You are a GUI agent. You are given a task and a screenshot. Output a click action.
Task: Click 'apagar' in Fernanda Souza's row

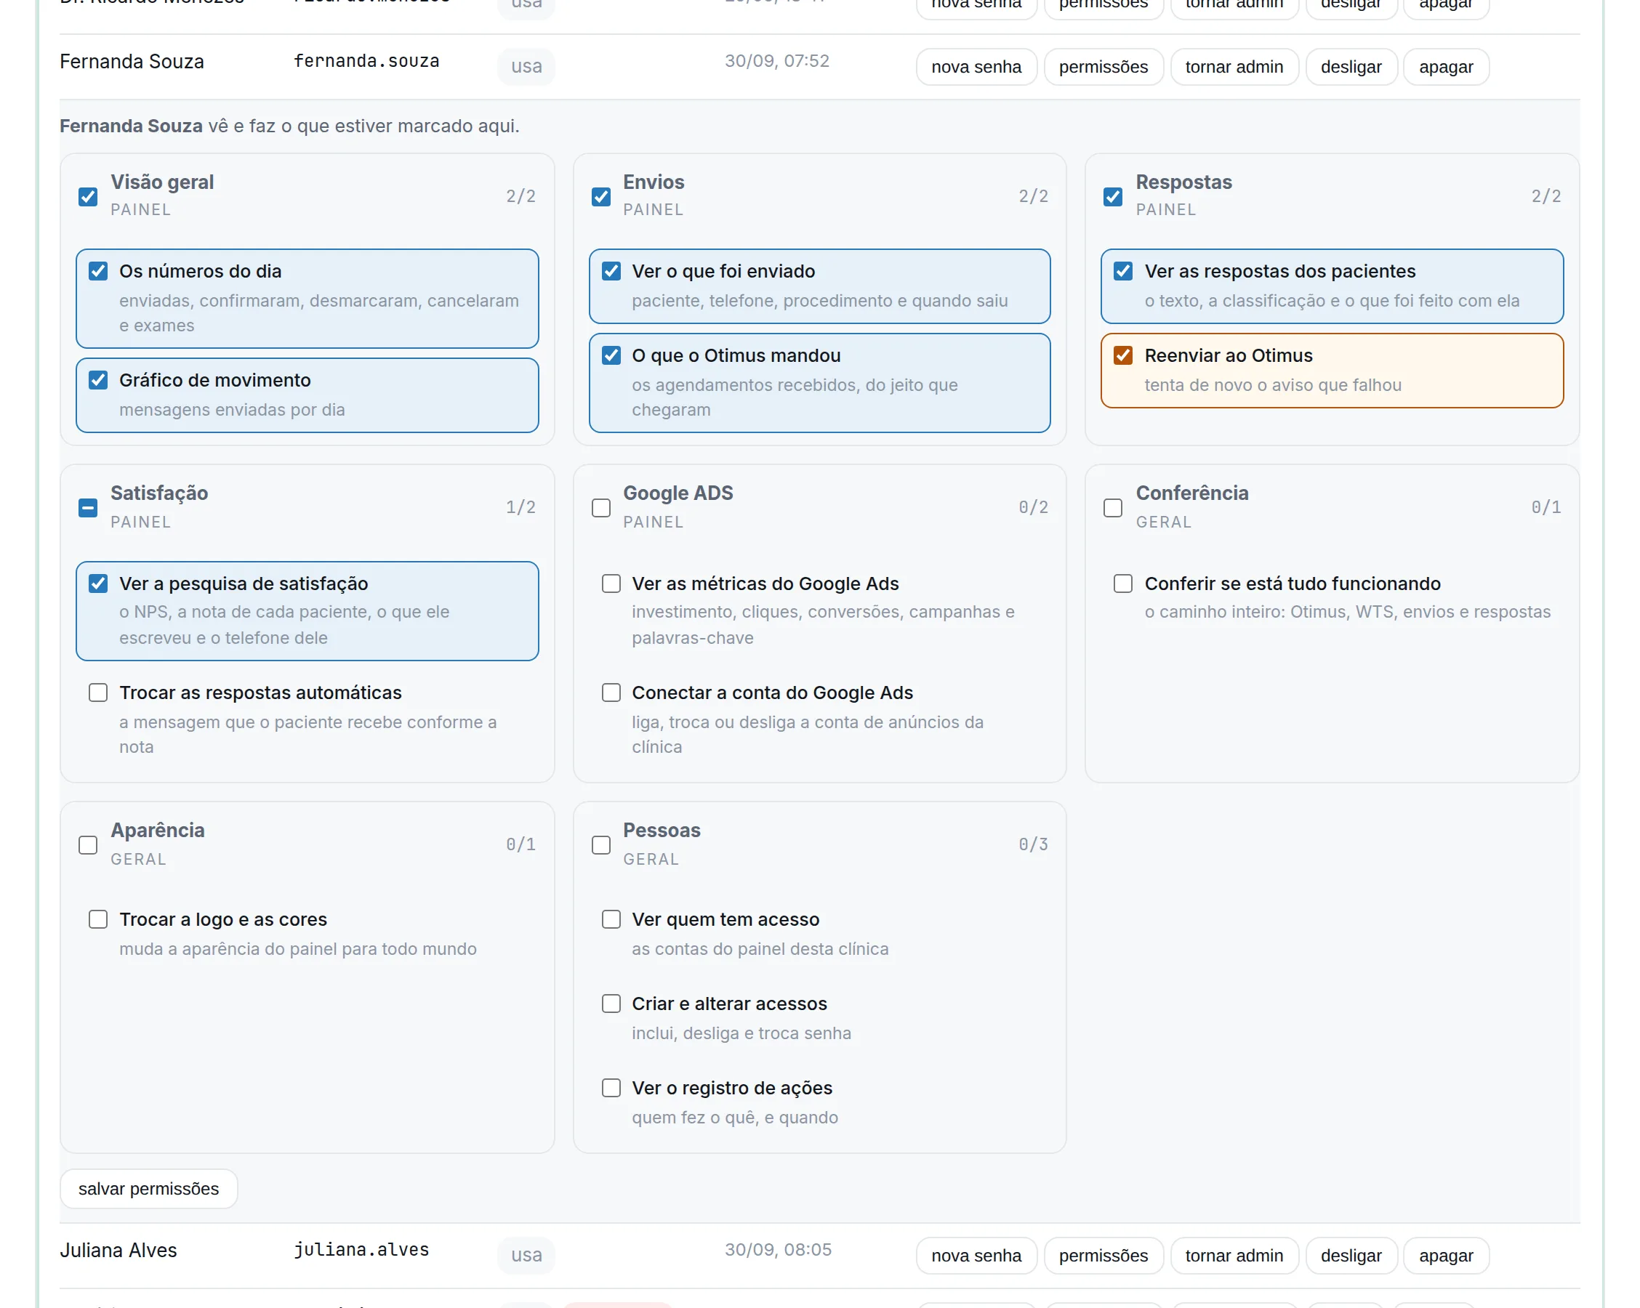(x=1445, y=67)
